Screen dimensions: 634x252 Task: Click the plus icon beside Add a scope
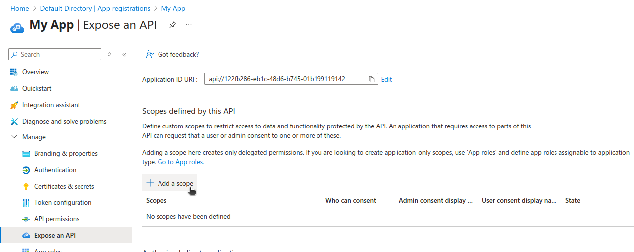coord(150,183)
